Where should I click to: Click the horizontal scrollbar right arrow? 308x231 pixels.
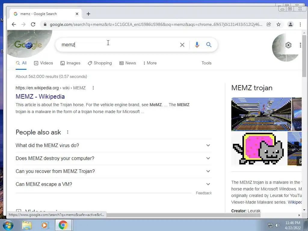coord(299,215)
